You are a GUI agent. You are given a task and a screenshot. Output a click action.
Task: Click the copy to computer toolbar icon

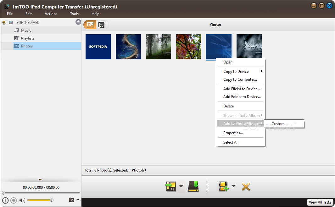(193, 186)
